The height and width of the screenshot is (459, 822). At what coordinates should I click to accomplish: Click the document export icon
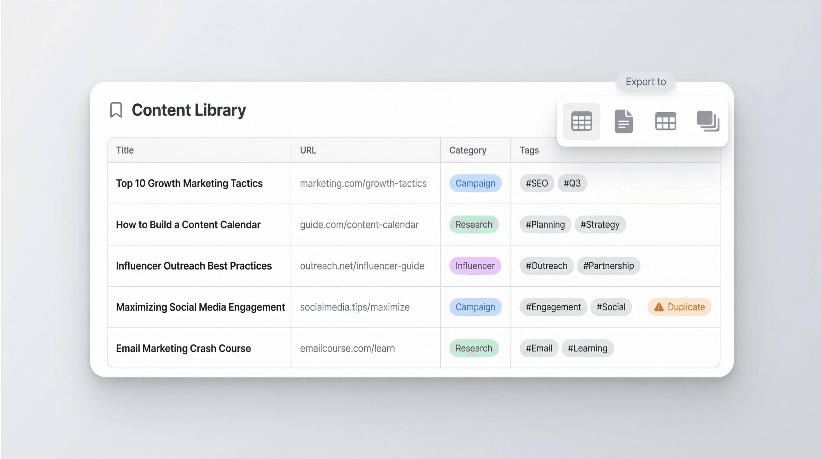click(624, 121)
